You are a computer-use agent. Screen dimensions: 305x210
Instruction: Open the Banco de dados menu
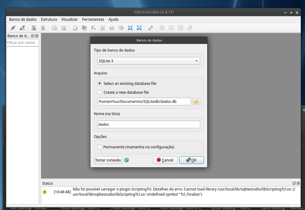[23, 19]
